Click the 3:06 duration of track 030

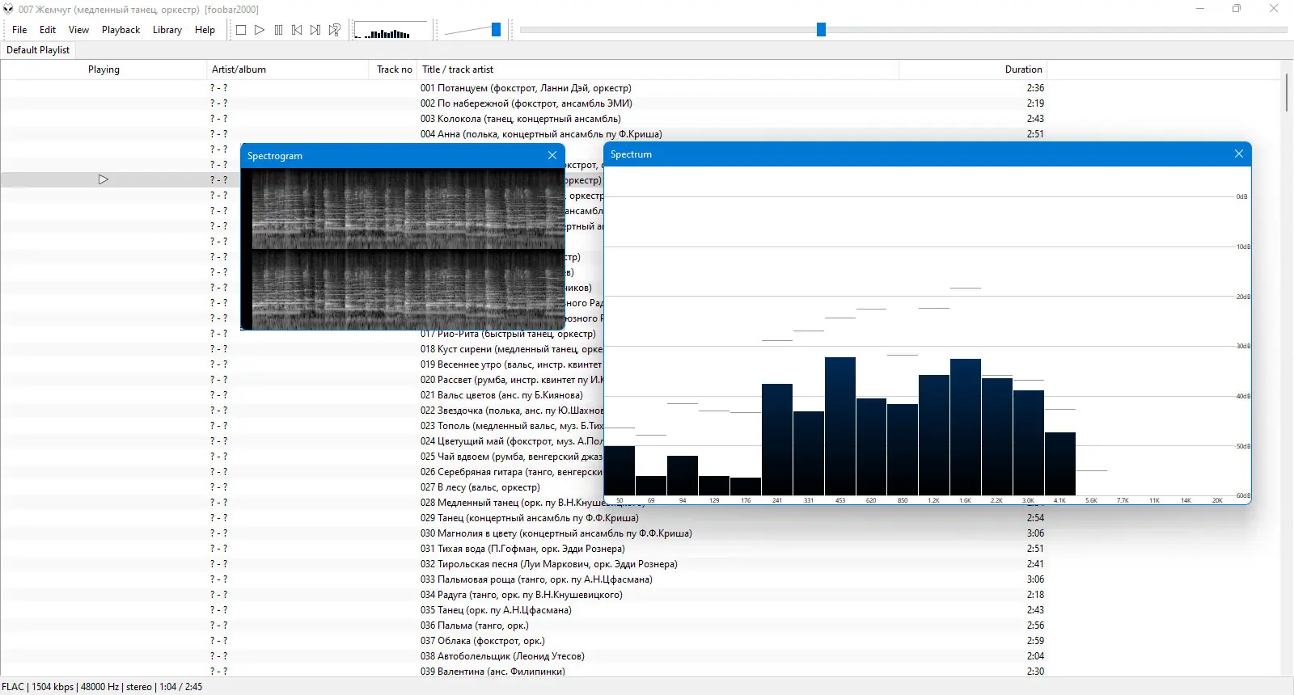tap(1035, 533)
